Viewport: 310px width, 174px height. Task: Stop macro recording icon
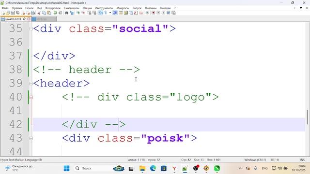coord(158,13)
